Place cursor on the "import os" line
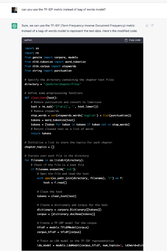Image resolution: width=167 pixels, height=251 pixels. tap(32, 48)
